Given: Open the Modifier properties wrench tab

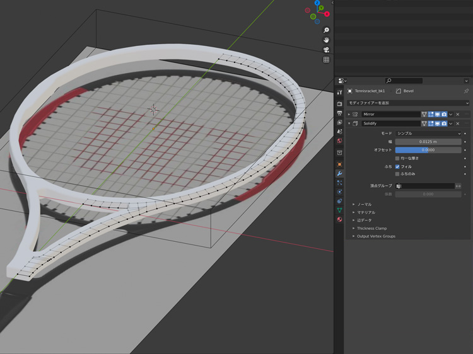Looking at the screenshot, I should (340, 173).
